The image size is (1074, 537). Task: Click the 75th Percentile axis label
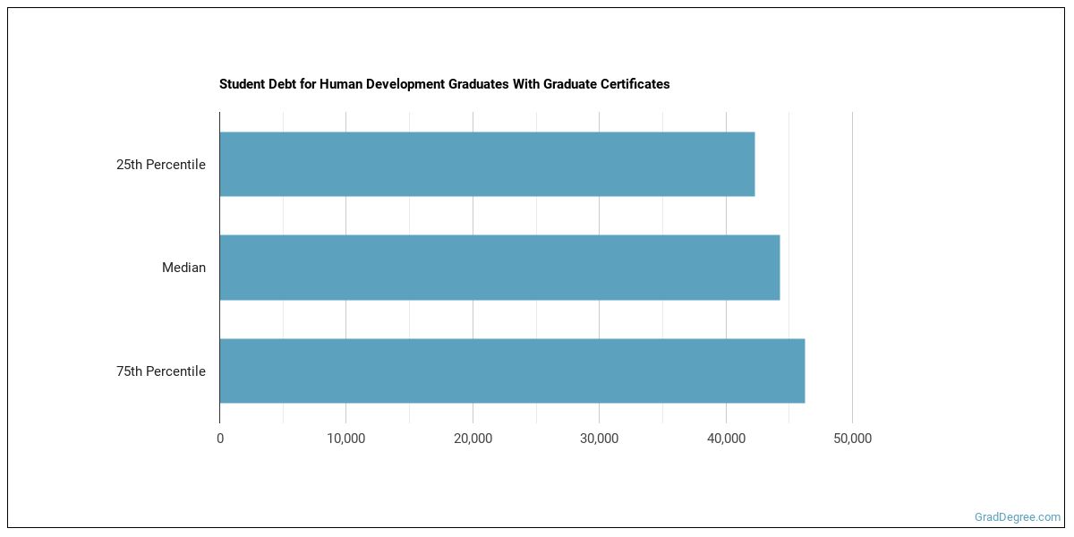point(161,371)
